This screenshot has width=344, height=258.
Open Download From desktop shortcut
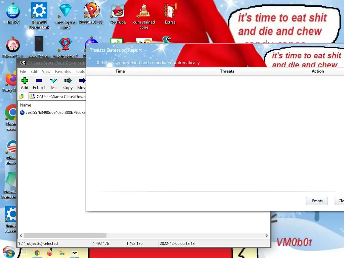pyautogui.click(x=9, y=185)
